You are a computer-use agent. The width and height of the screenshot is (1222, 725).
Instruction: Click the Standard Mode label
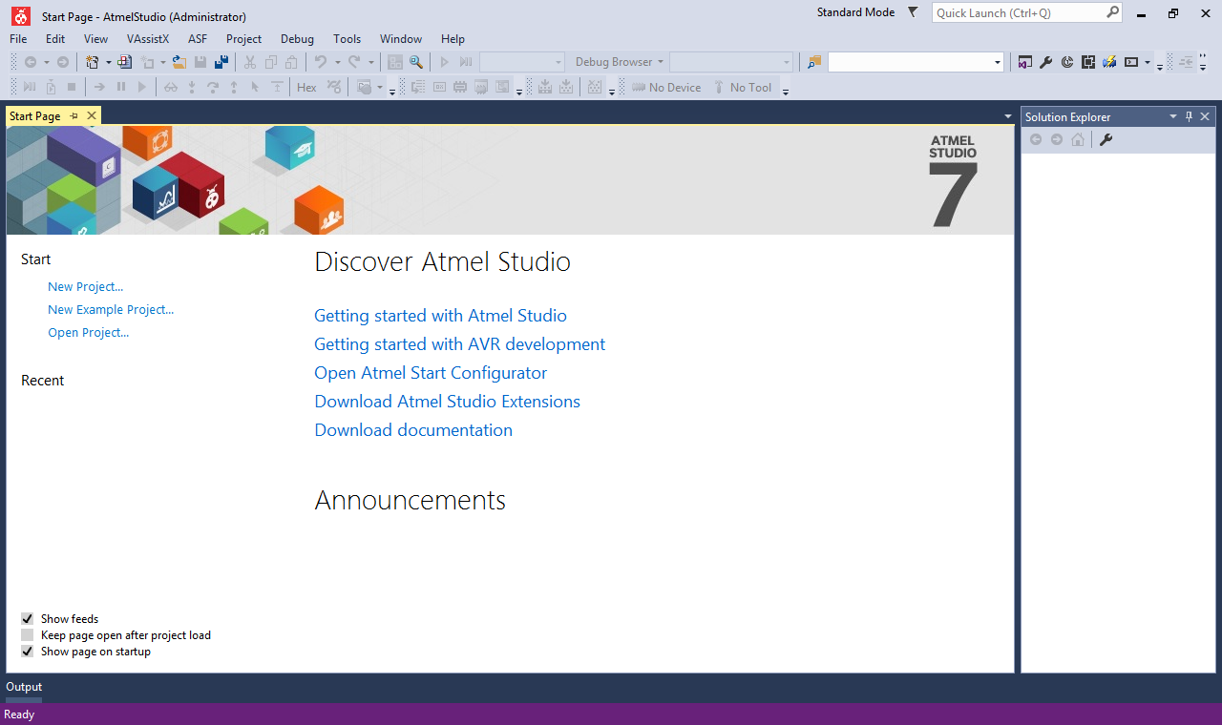pyautogui.click(x=856, y=12)
